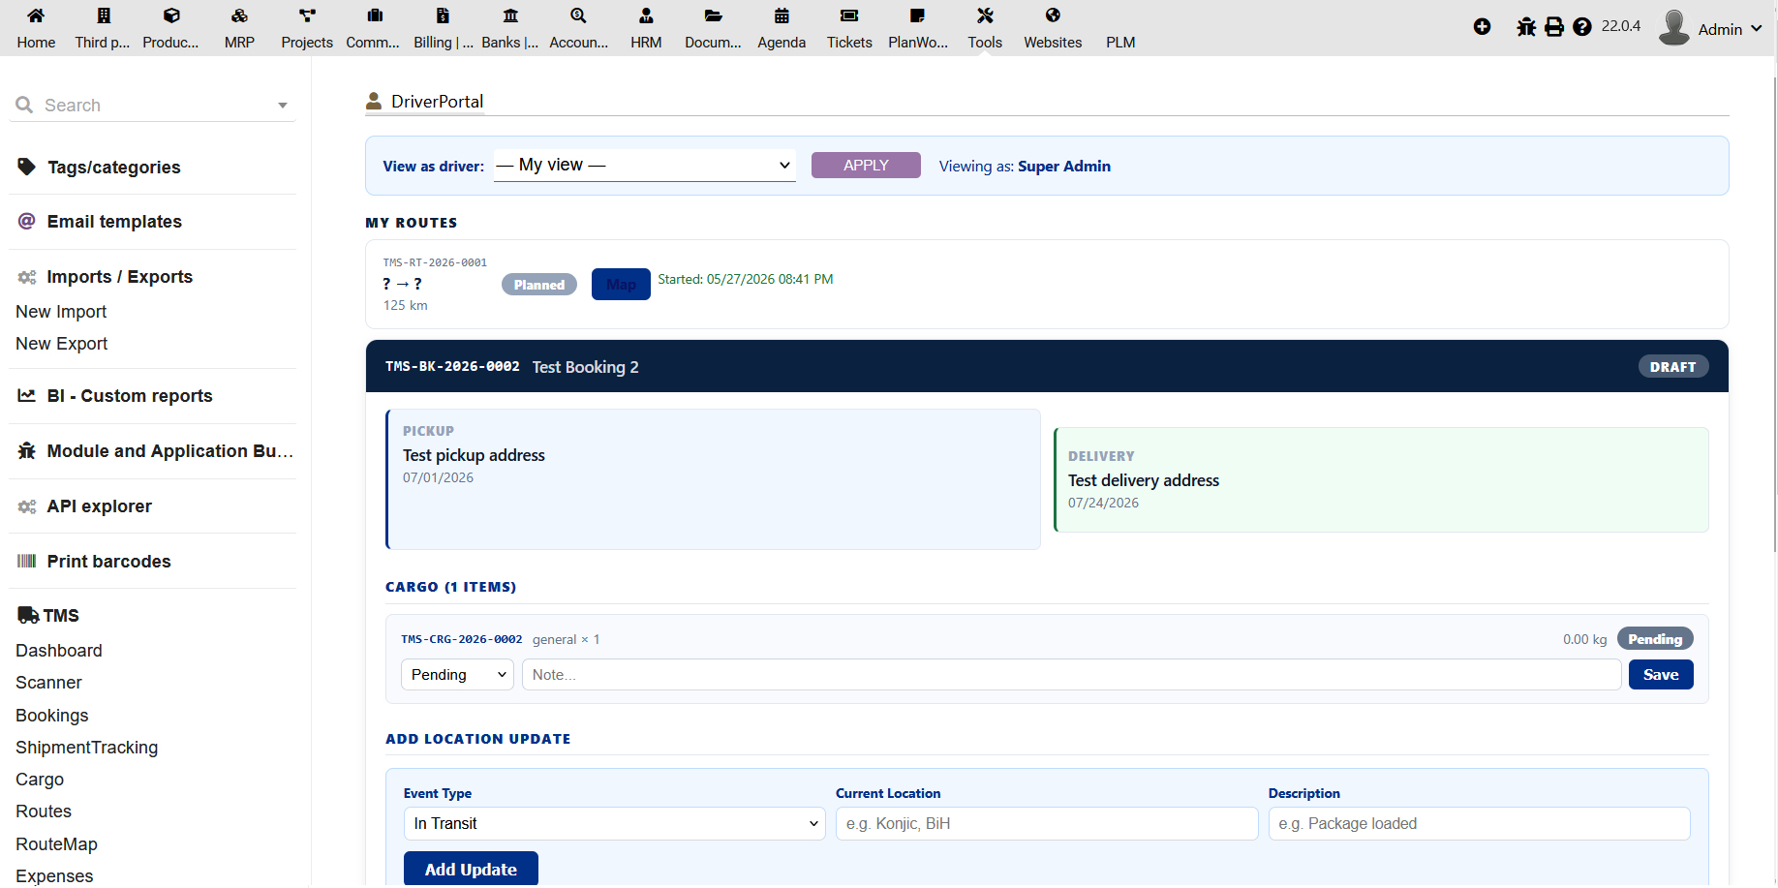
Task: Open Third parties building icon
Action: click(104, 15)
